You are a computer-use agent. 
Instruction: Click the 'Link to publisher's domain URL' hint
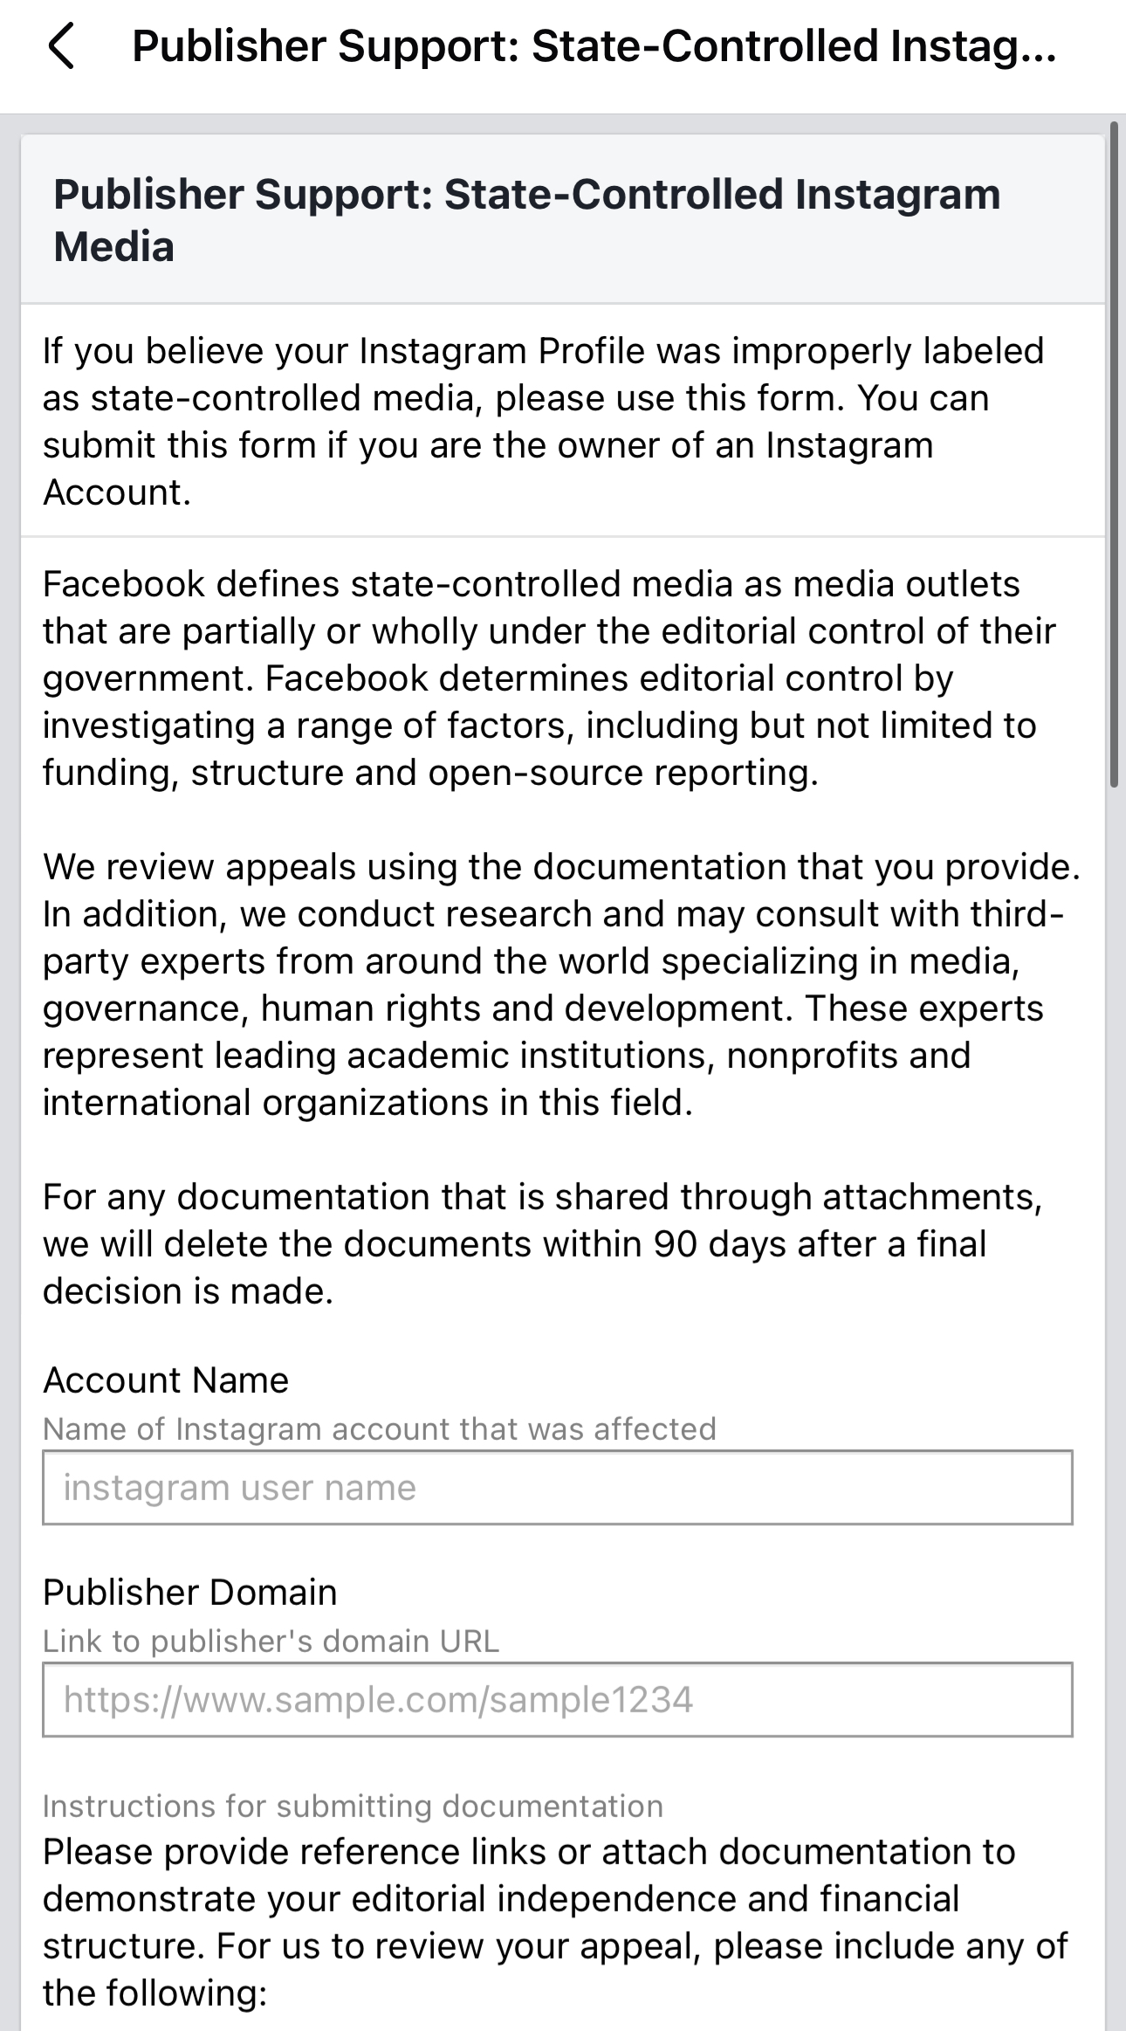pyautogui.click(x=271, y=1642)
